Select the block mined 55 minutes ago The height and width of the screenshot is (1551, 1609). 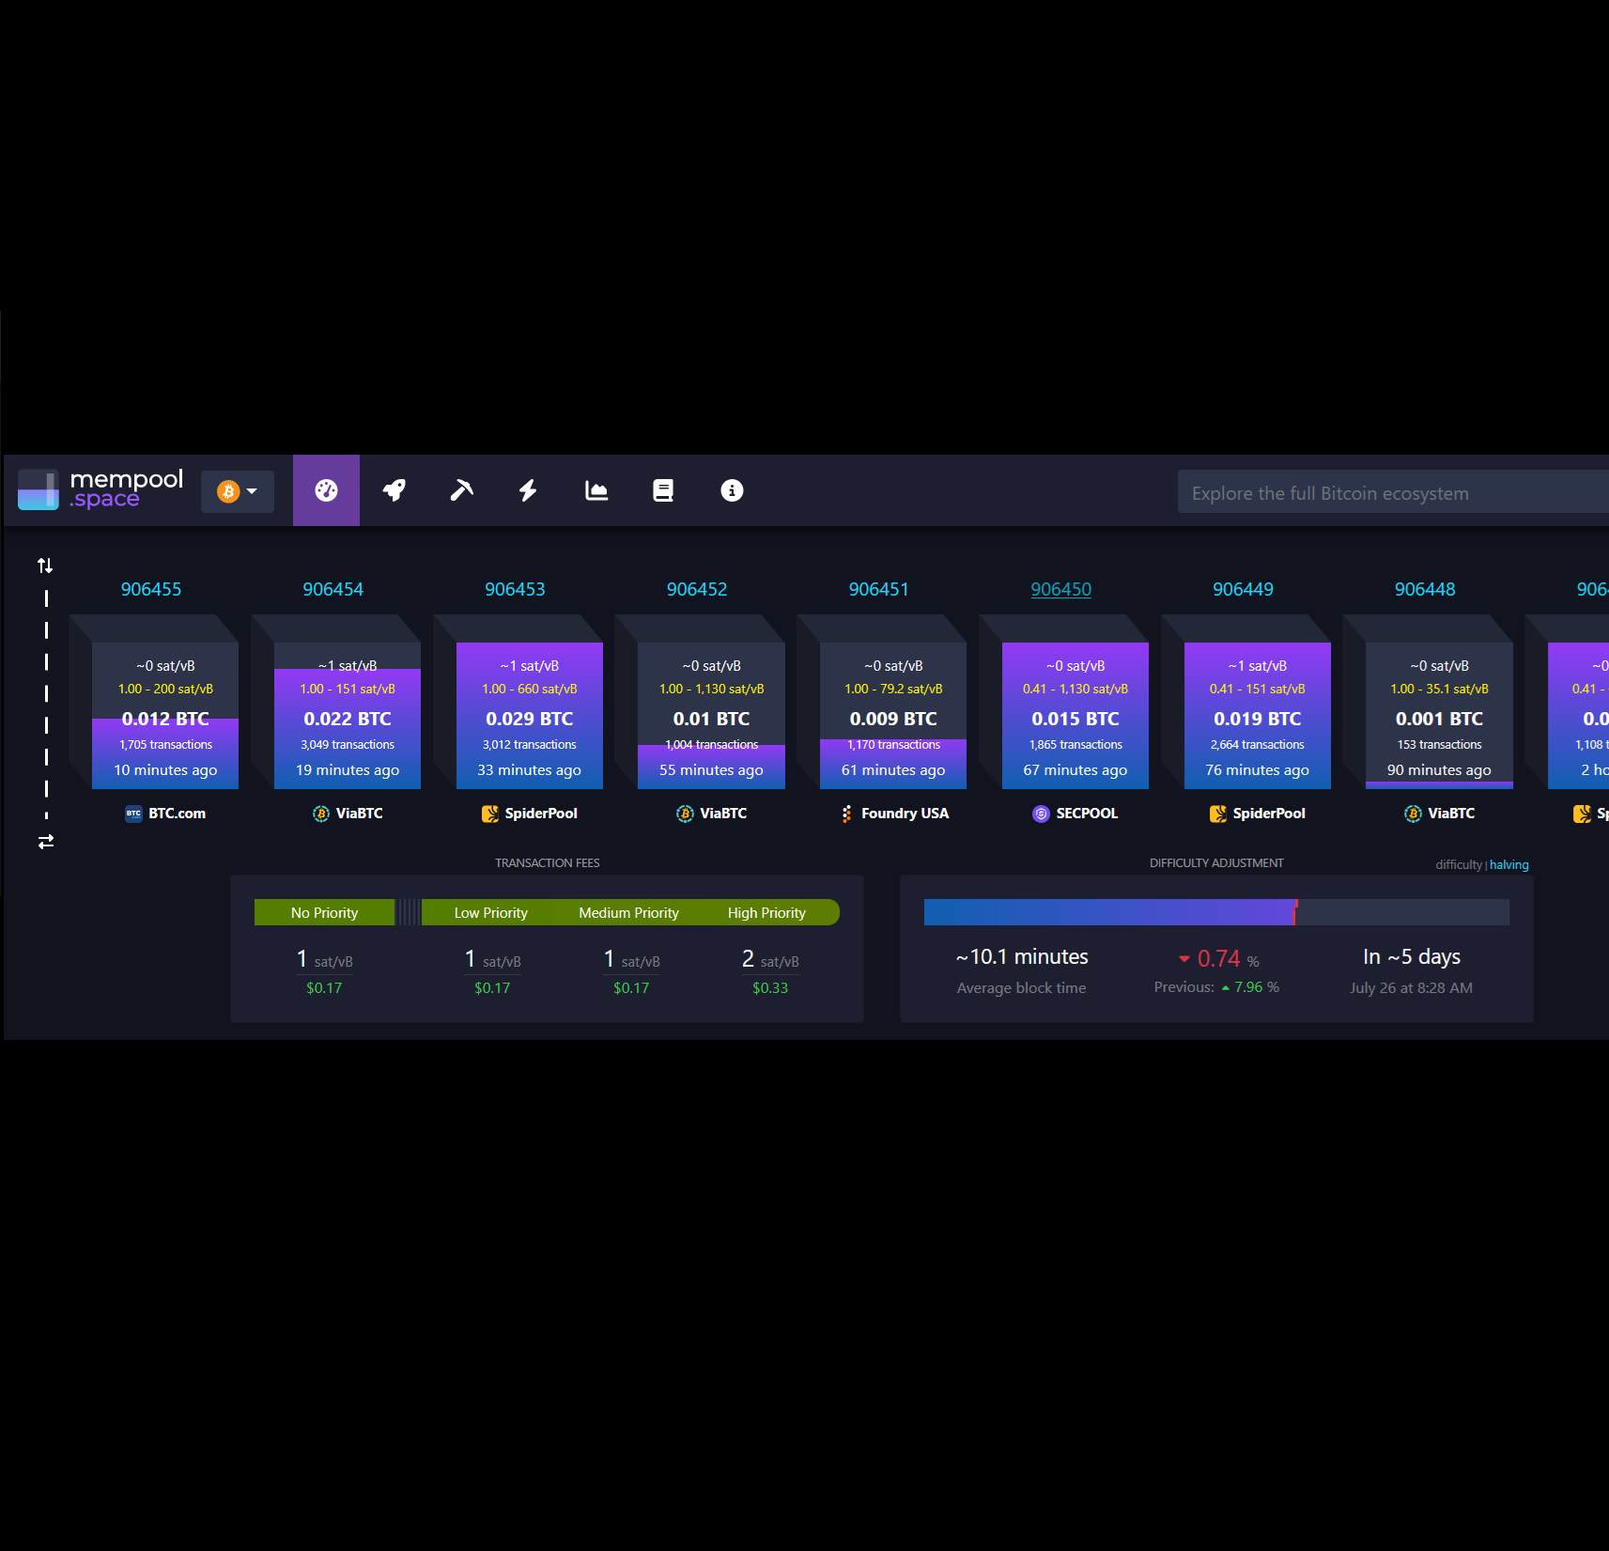pos(711,716)
